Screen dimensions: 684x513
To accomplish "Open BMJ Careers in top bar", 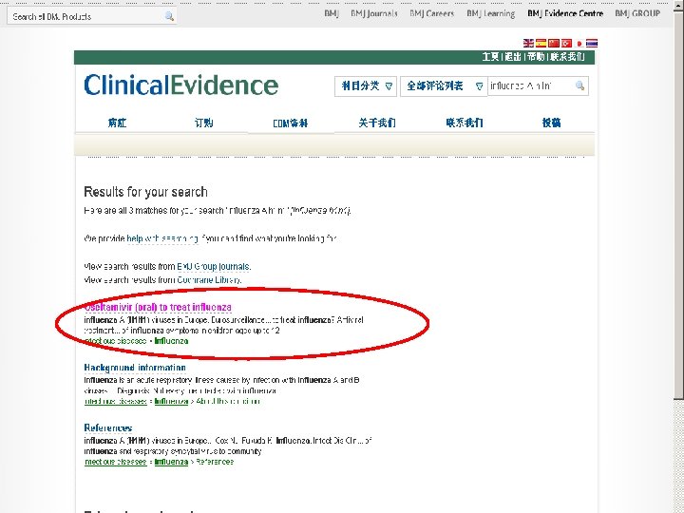I will [x=432, y=13].
